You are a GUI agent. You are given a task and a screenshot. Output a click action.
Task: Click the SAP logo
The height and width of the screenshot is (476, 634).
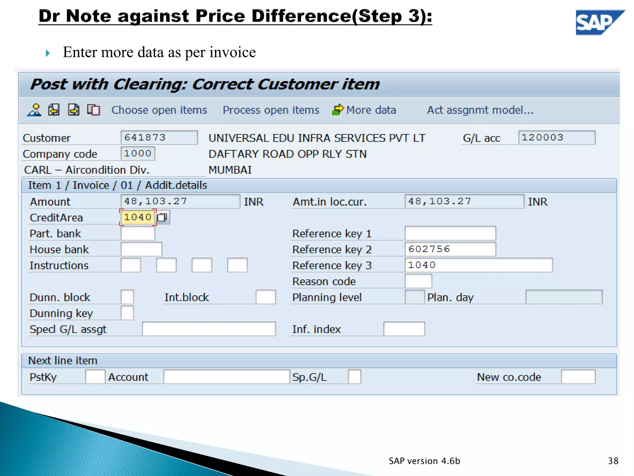600,22
